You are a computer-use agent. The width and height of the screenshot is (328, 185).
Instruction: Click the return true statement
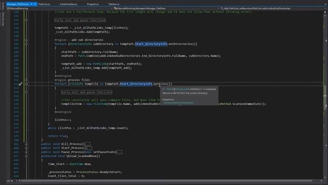click(58, 136)
